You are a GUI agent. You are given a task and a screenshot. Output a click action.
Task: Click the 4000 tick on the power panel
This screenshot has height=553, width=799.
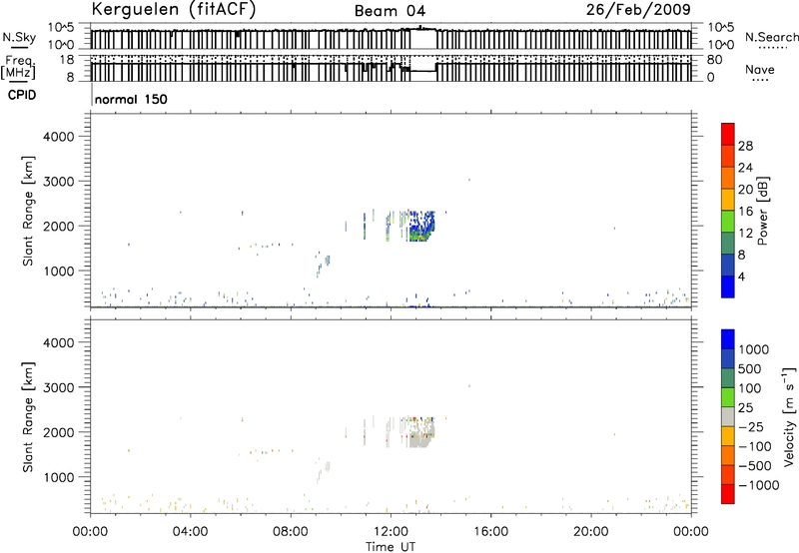pos(59,137)
